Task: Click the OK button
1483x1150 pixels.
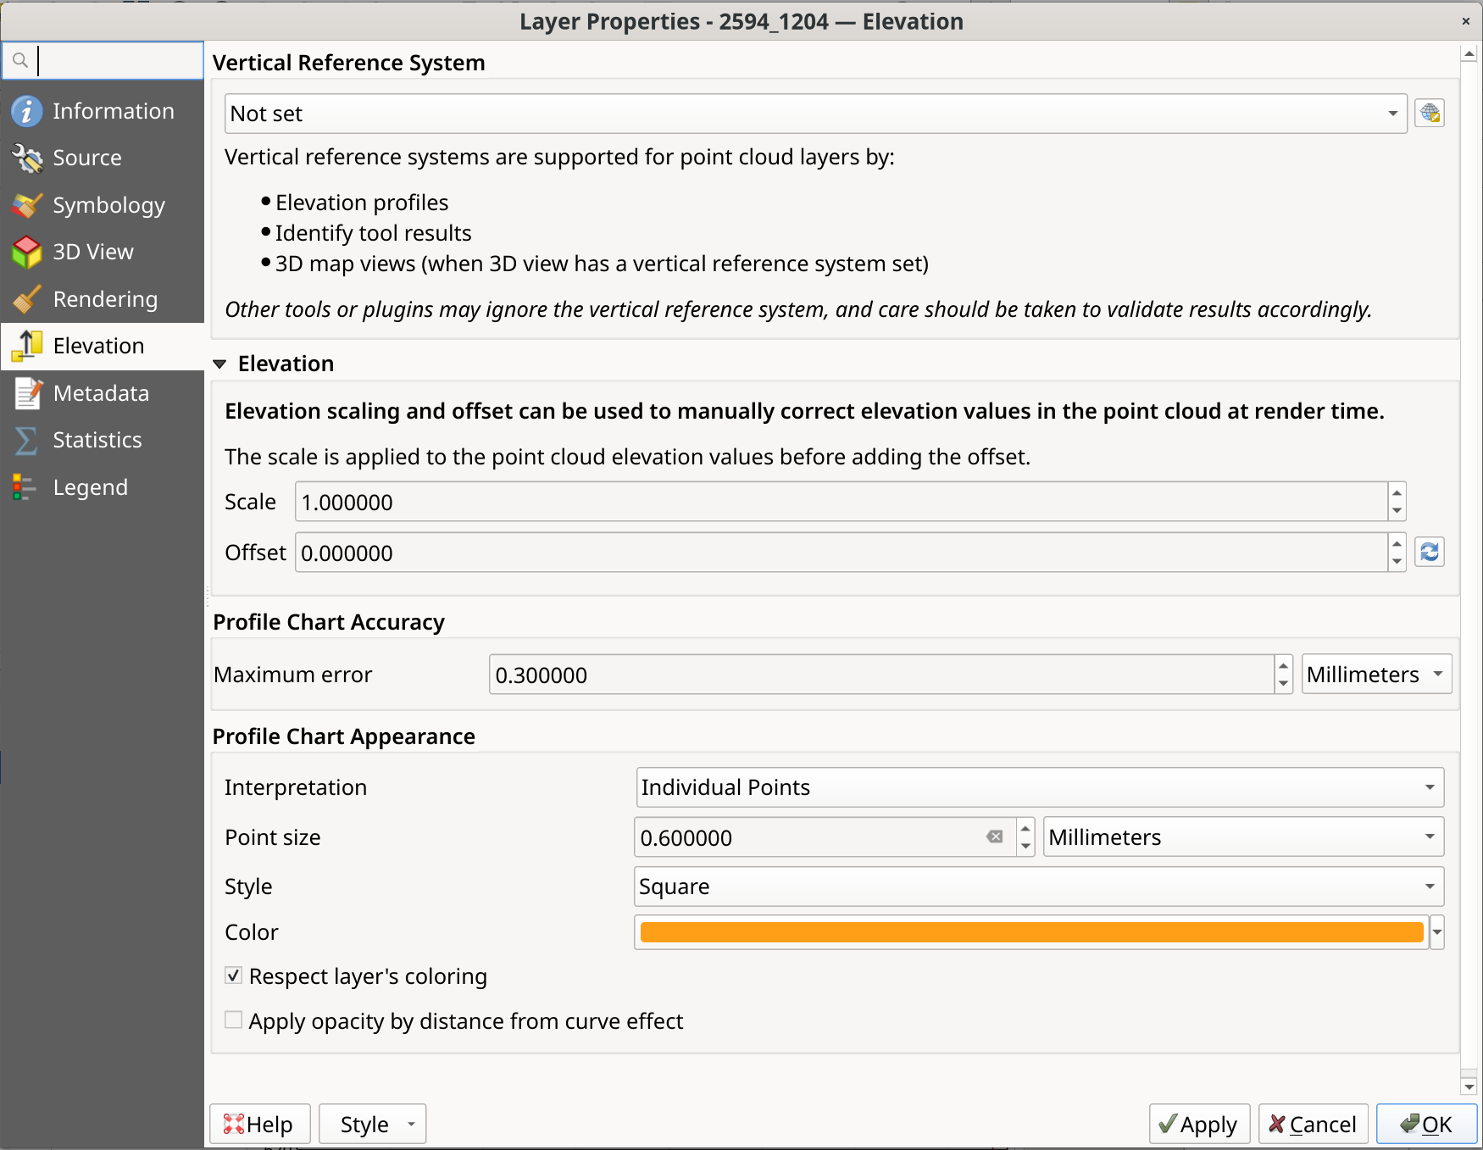Action: tap(1427, 1125)
